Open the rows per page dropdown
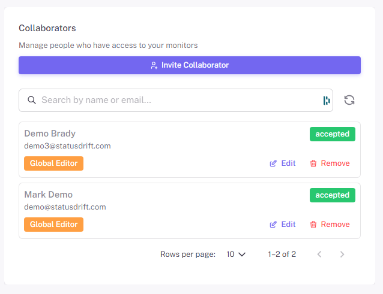 [236, 254]
